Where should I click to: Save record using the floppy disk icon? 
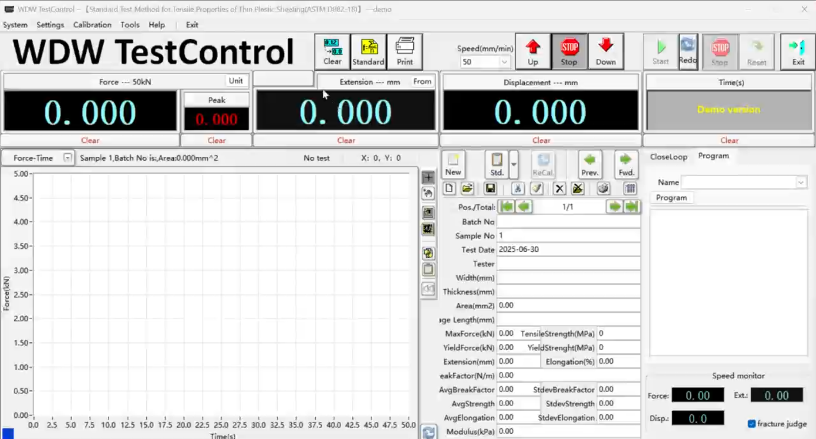click(x=490, y=189)
